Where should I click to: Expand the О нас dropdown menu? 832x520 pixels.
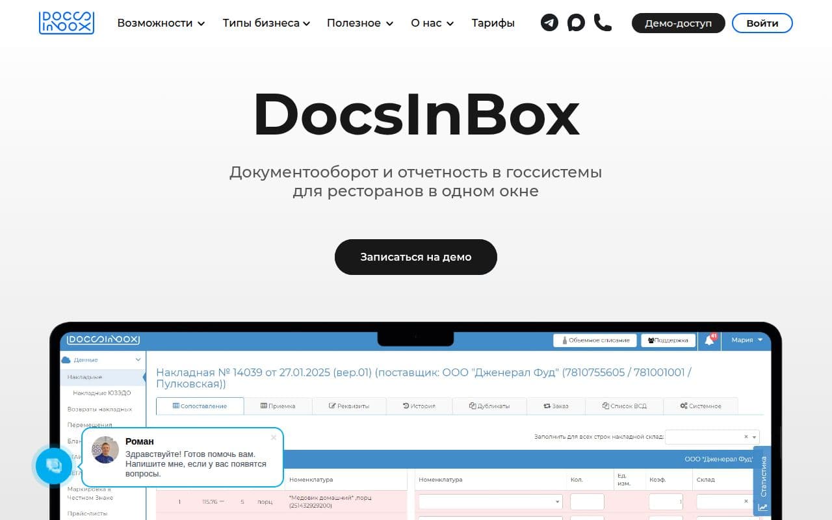pos(432,23)
